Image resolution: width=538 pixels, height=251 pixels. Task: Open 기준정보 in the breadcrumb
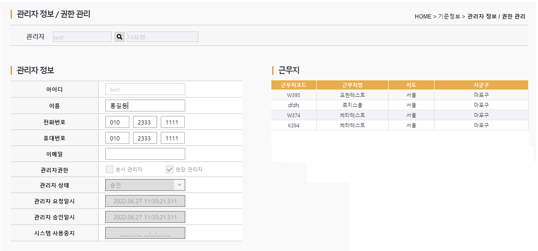pyautogui.click(x=449, y=16)
